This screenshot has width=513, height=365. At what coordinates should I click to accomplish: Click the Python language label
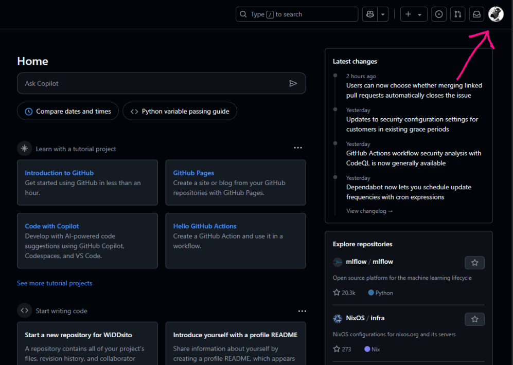(x=380, y=293)
